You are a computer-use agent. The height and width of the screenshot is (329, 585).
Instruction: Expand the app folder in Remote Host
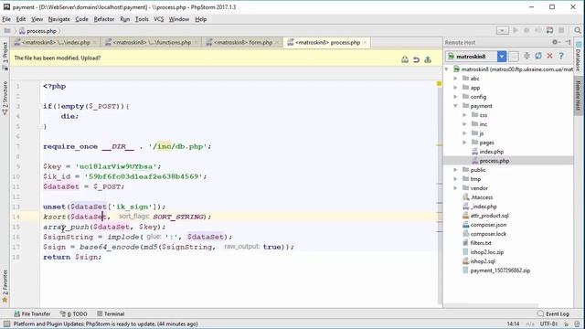coord(455,88)
